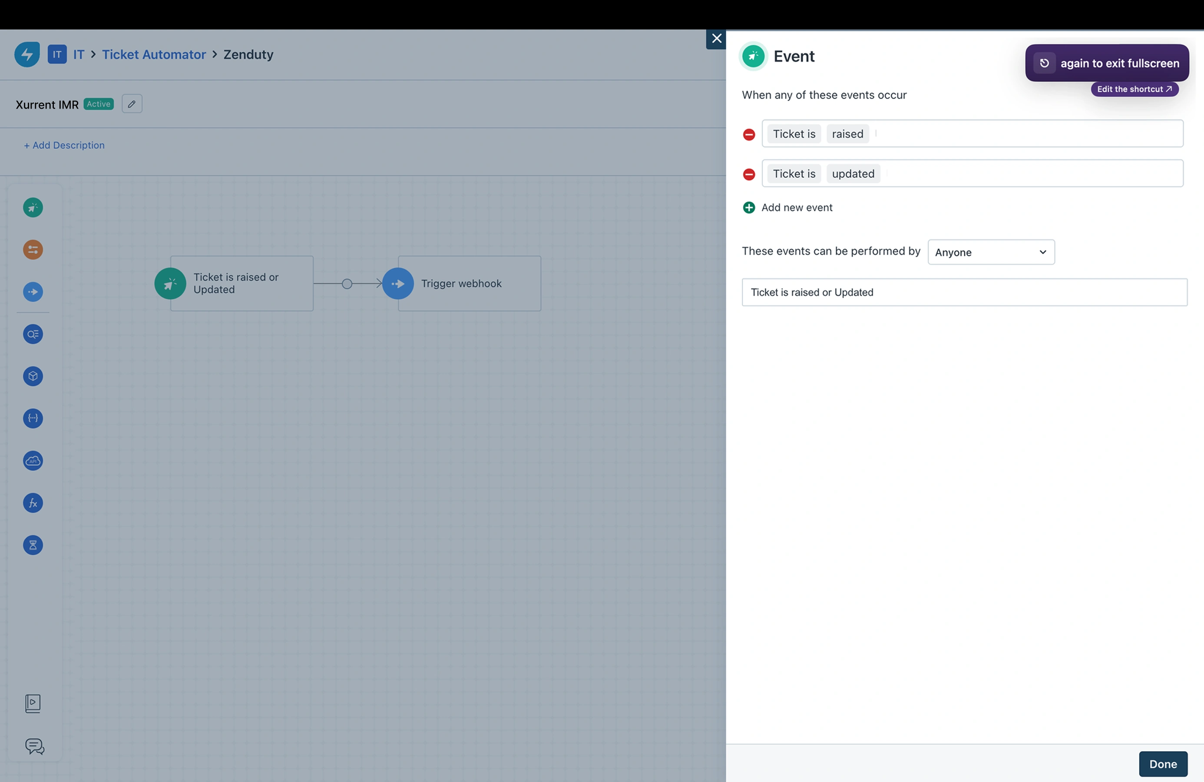The image size is (1204, 782).
Task: Click the video guide book icon
Action: pyautogui.click(x=33, y=703)
